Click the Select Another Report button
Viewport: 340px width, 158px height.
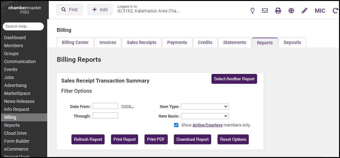click(234, 79)
